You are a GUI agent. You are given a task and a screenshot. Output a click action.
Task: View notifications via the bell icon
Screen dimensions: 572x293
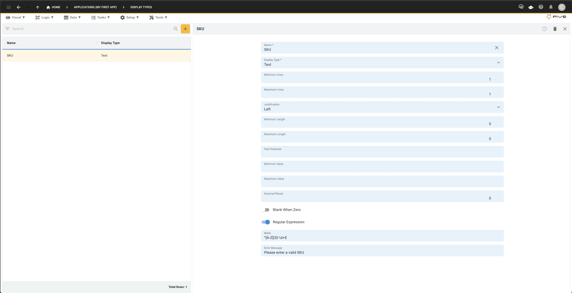coord(551,7)
